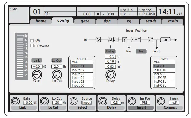Image resolution: width=191 pixels, height=118 pixels.
Task: Click the 2.0 Hz lo cut value field
Action: tap(57, 66)
